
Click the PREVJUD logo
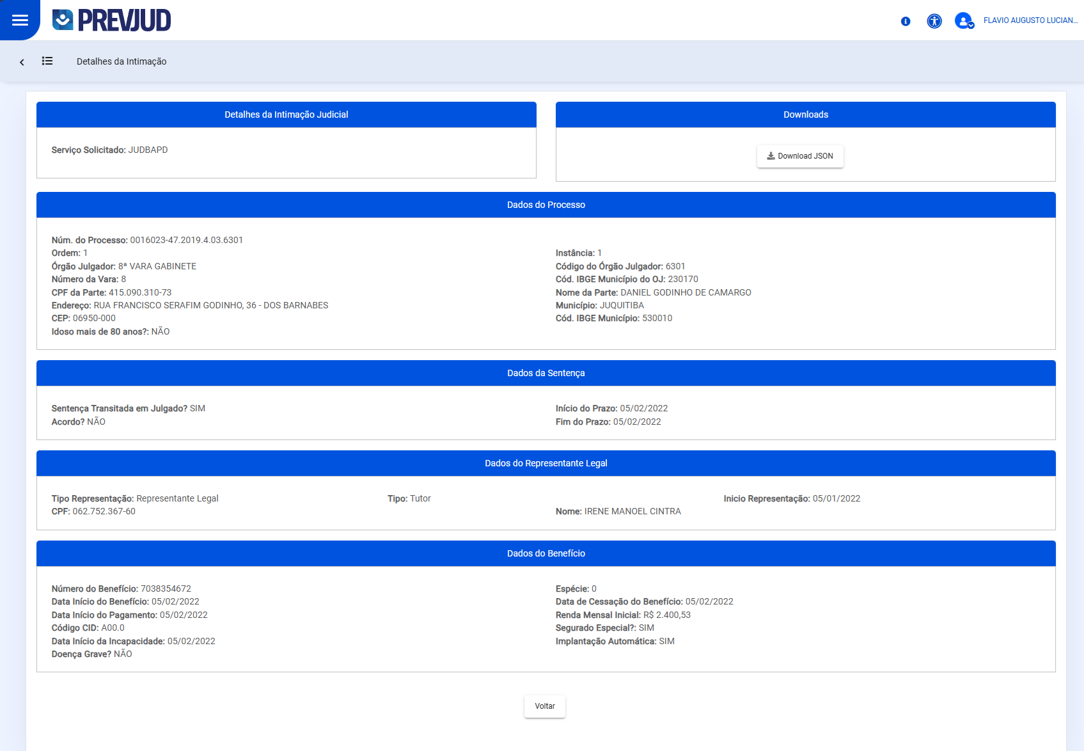pyautogui.click(x=112, y=20)
